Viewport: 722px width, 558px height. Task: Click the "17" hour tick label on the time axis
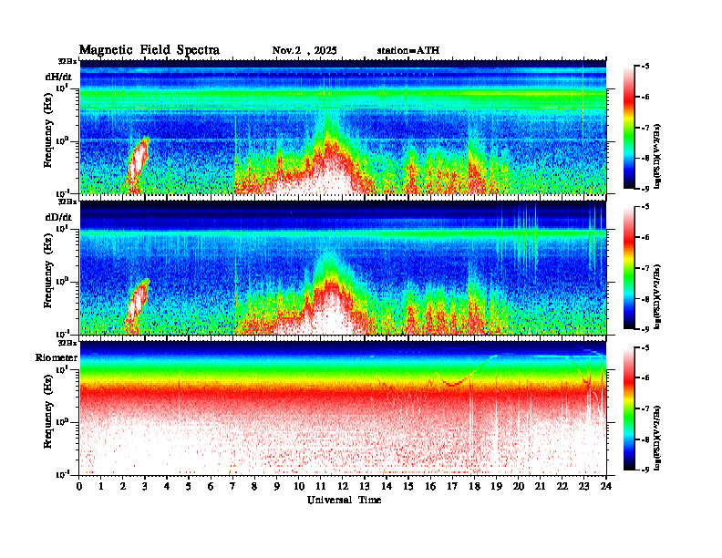click(x=452, y=486)
